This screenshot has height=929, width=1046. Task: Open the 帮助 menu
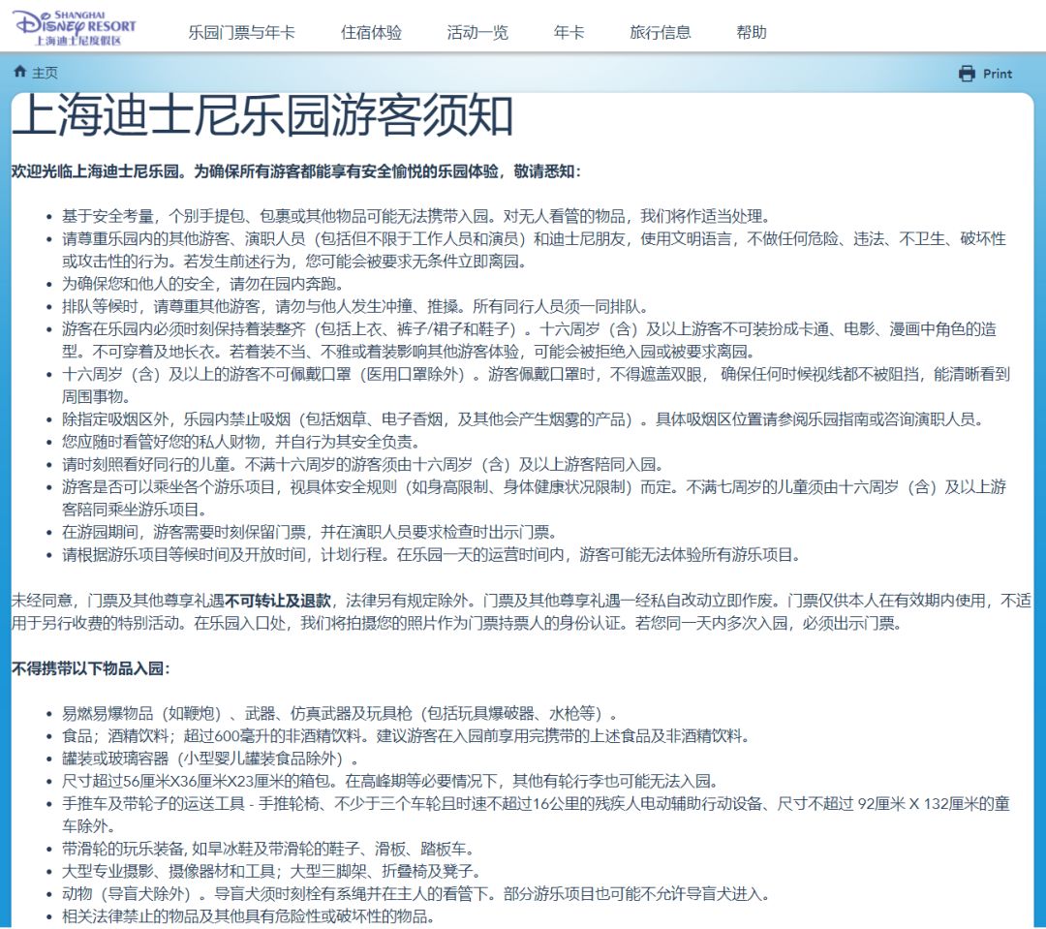pos(752,32)
